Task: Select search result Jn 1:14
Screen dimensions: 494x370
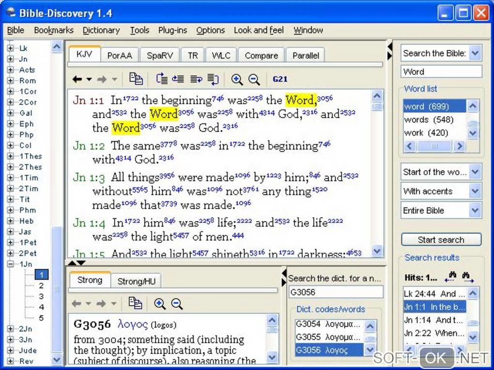Action: 434,320
